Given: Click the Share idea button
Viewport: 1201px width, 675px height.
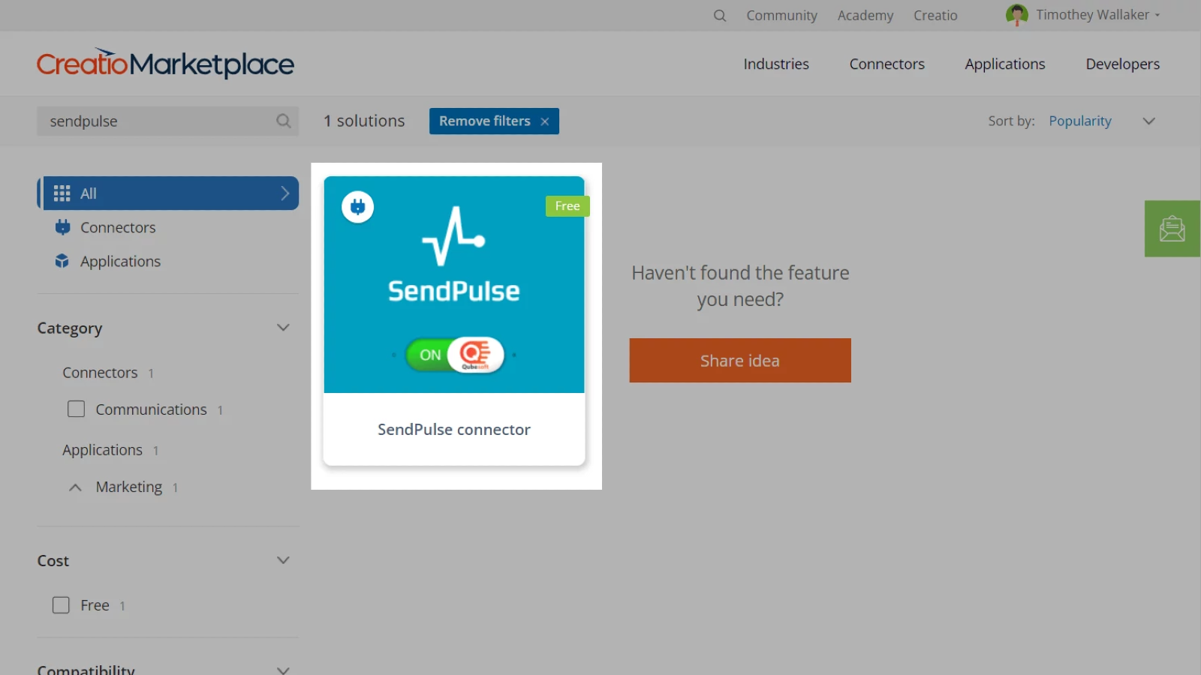Looking at the screenshot, I should (x=739, y=361).
